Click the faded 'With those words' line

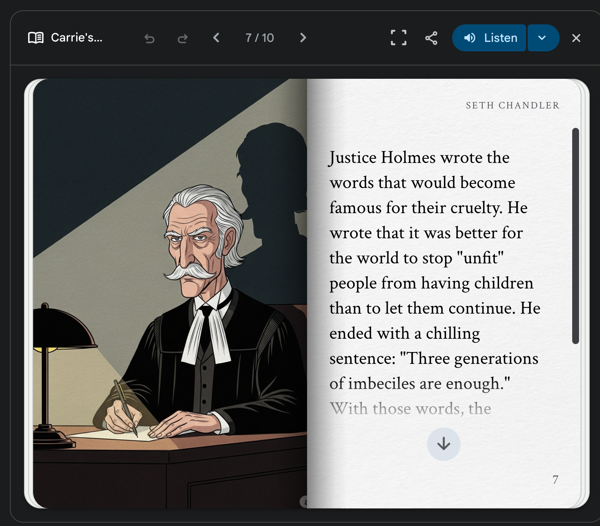pos(410,409)
